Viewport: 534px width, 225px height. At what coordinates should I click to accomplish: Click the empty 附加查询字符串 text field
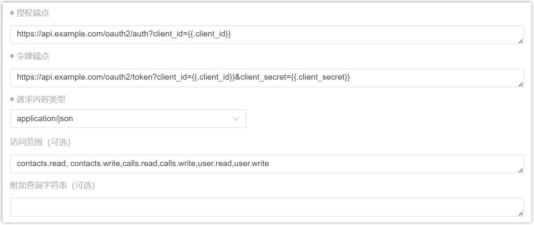point(267,207)
